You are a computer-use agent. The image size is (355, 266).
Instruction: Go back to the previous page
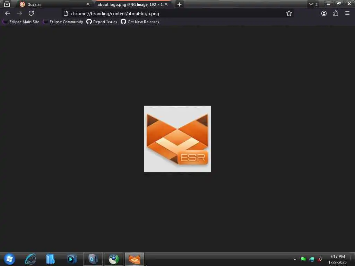[x=8, y=14]
